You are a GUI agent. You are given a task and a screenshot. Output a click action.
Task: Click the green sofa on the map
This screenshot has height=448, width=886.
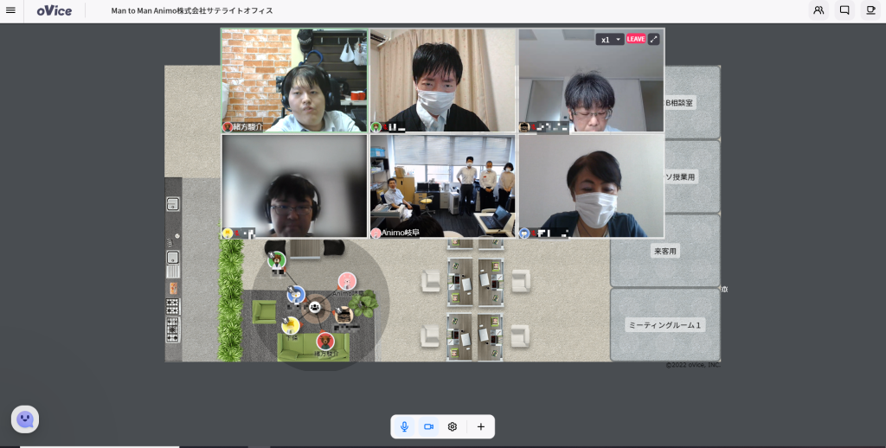click(x=312, y=348)
